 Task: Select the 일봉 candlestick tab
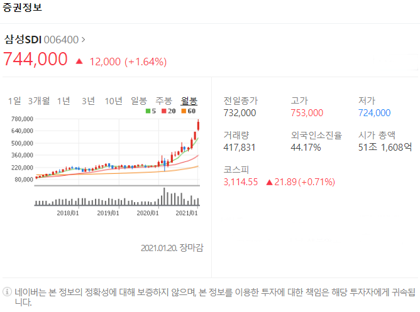click(139, 101)
